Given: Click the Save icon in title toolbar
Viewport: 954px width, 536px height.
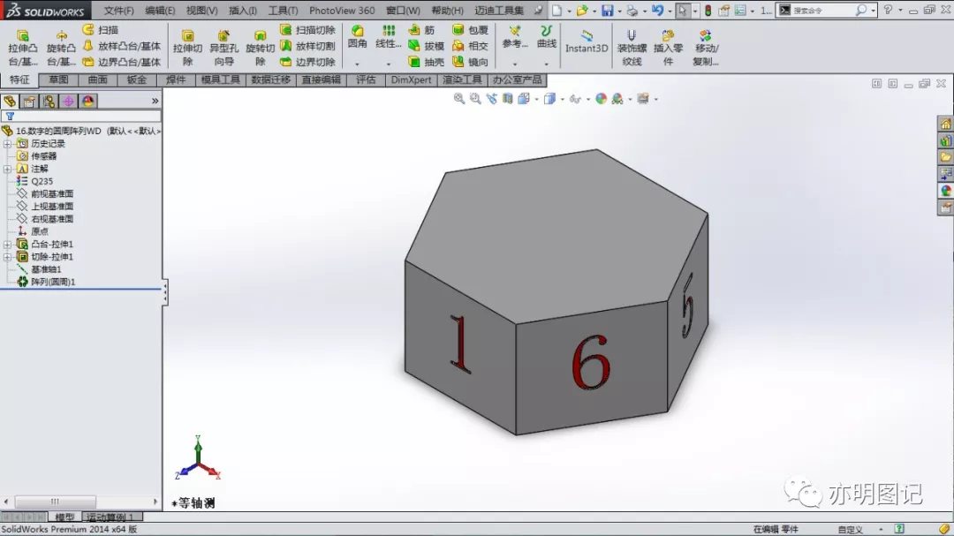Looking at the screenshot, I should tap(607, 11).
